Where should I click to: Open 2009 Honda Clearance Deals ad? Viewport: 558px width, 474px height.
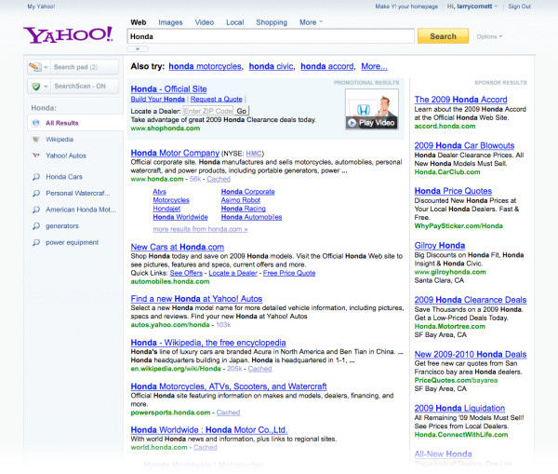click(x=471, y=300)
